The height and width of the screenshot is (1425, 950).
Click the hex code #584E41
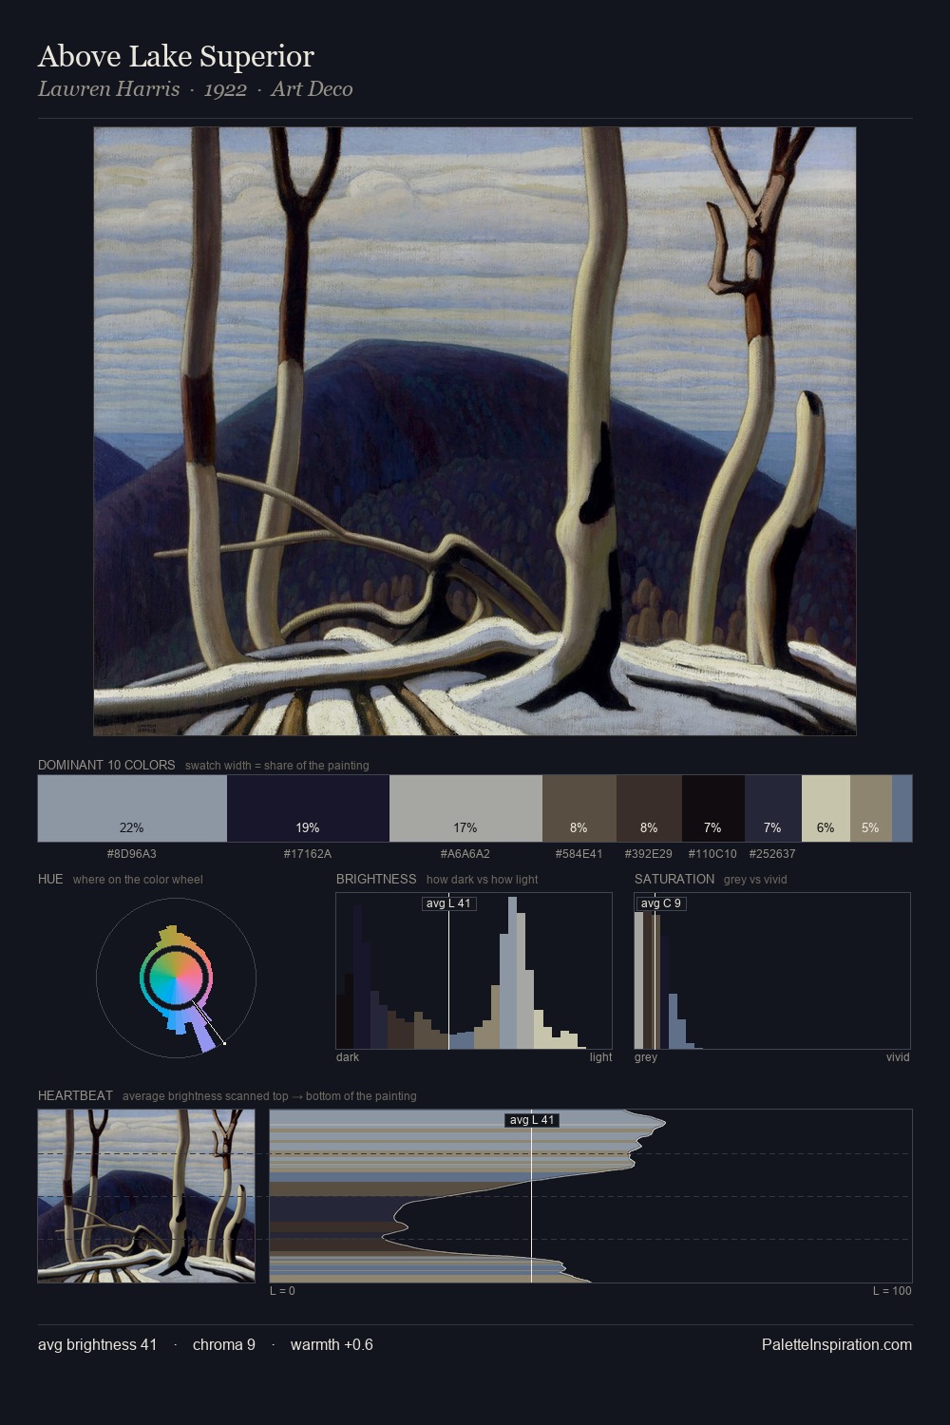pyautogui.click(x=579, y=854)
